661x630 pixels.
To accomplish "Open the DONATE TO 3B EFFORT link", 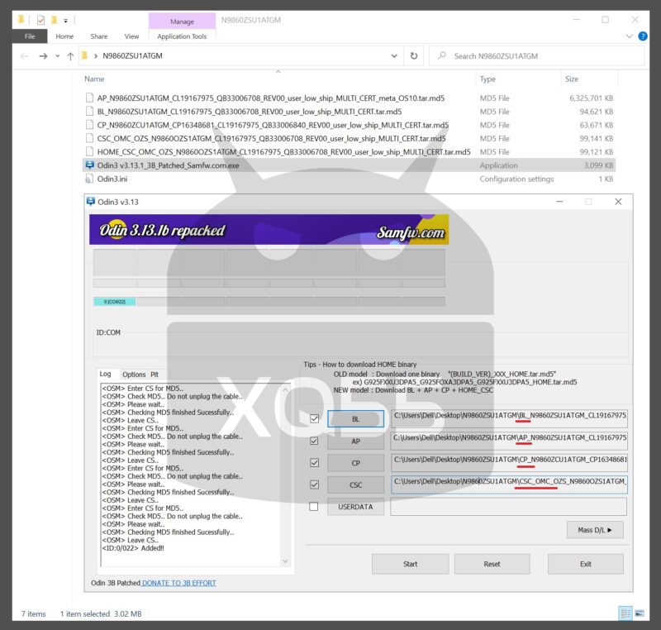I will pos(178,583).
